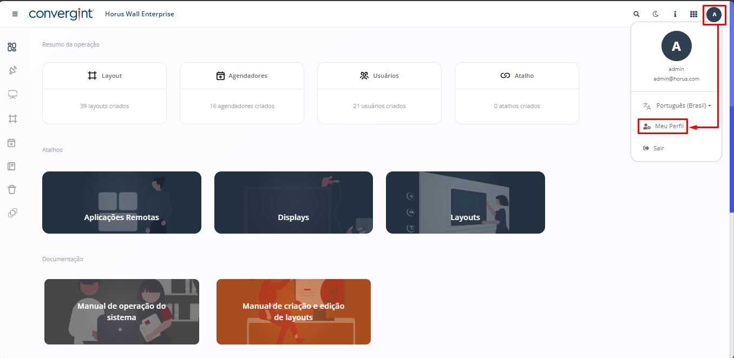This screenshot has width=734, height=358.
Task: Open the trash bin sidebar icon
Action: (x=12, y=189)
